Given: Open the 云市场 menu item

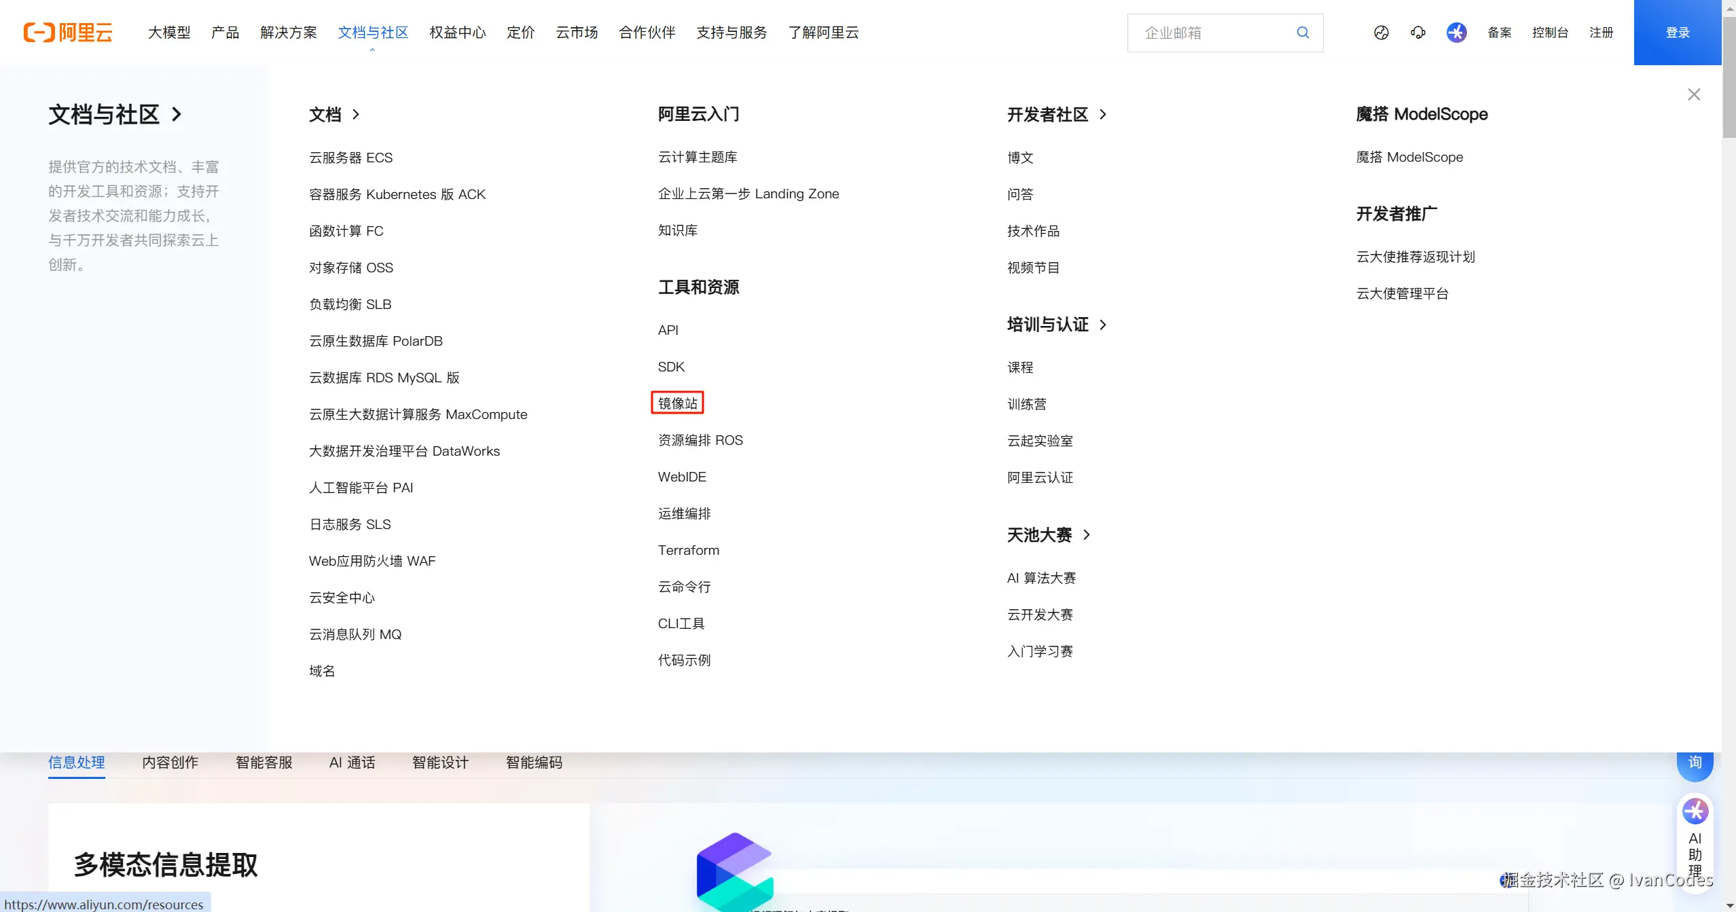Looking at the screenshot, I should pos(576,32).
